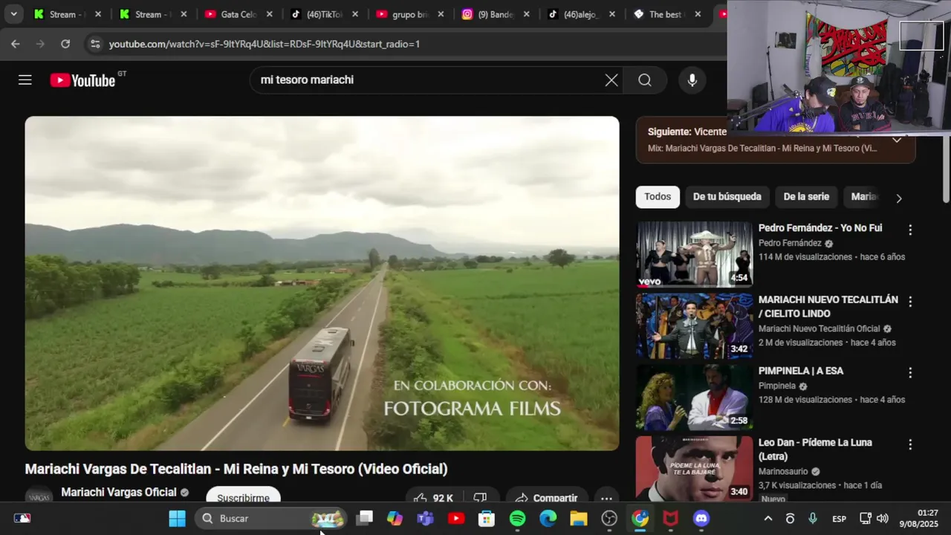951x535 pixels.
Task: Open Microsoft Edge from the taskbar
Action: (548, 518)
